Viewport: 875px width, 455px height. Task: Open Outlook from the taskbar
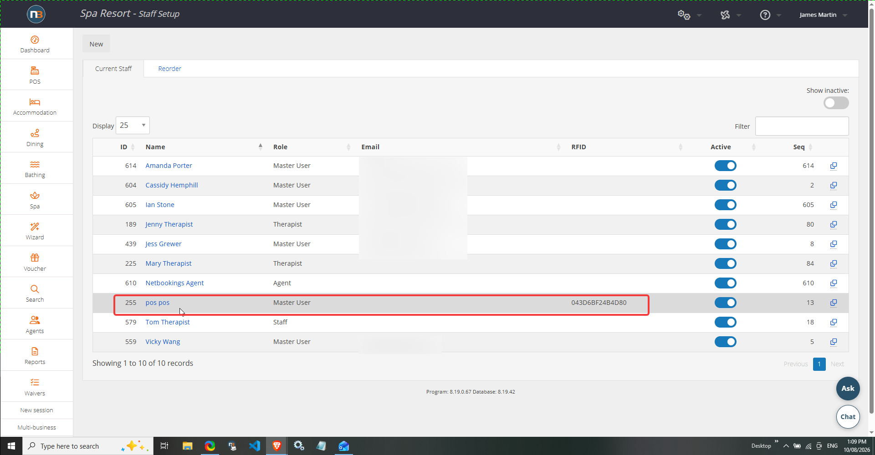pyautogui.click(x=344, y=446)
